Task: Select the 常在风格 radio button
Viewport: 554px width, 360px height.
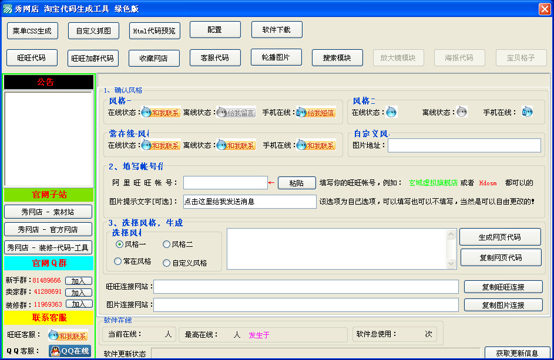Action: [117, 261]
